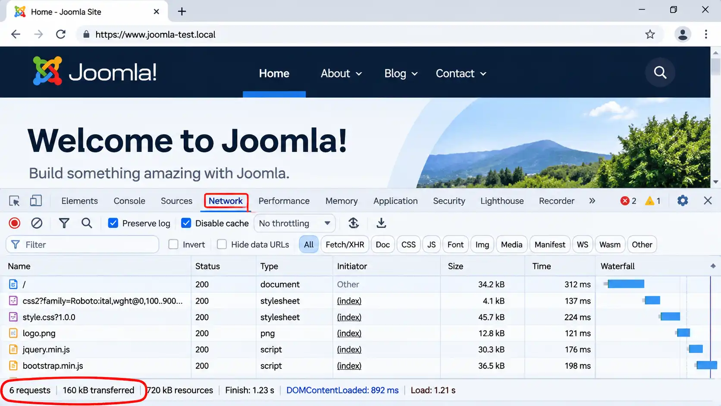The image size is (721, 406).
Task: Click the inspect element picker icon
Action: click(x=14, y=201)
